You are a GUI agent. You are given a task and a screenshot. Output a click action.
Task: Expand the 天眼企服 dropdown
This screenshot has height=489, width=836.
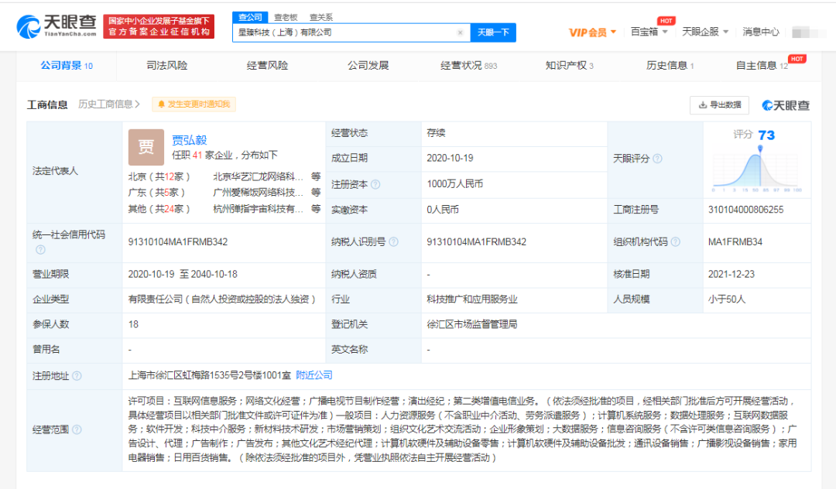point(705,32)
